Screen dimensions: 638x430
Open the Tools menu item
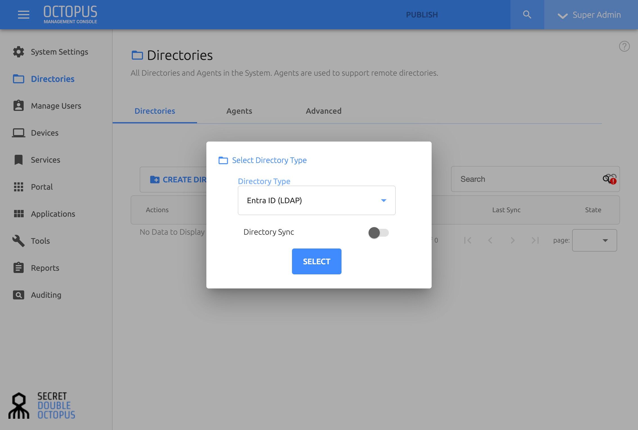point(40,241)
